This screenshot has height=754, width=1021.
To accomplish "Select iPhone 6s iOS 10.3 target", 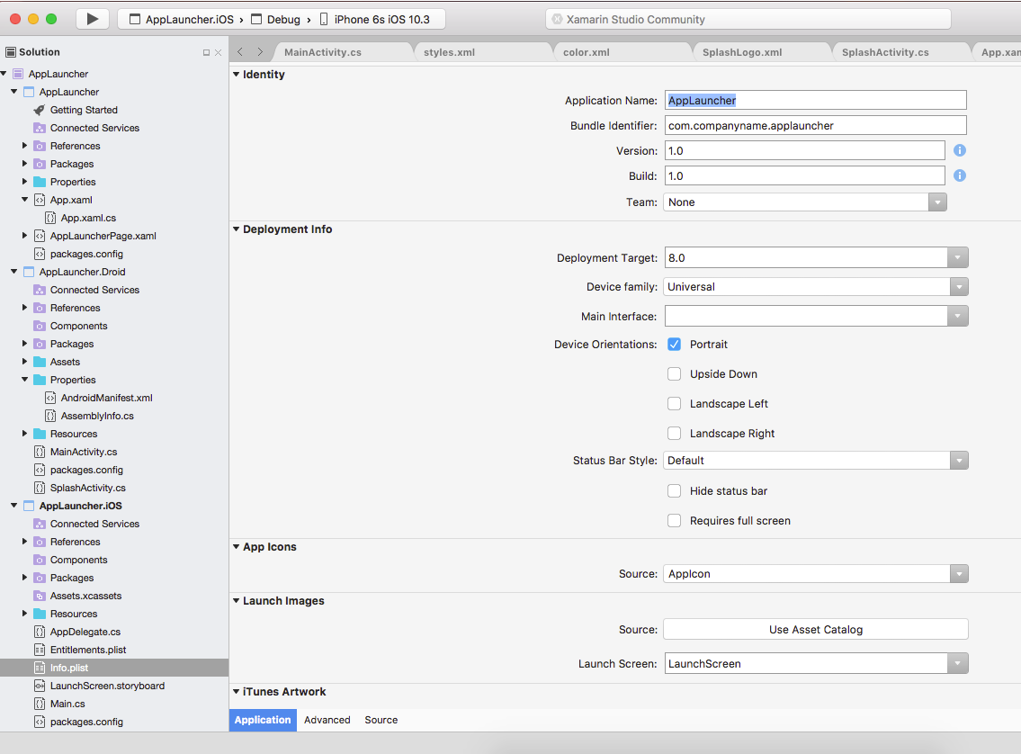I will 375,20.
